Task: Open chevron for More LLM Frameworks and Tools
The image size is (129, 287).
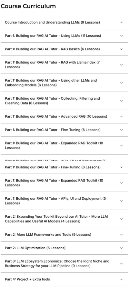Action: tap(121, 235)
